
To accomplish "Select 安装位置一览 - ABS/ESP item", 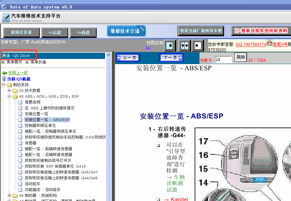I will 47,120.
